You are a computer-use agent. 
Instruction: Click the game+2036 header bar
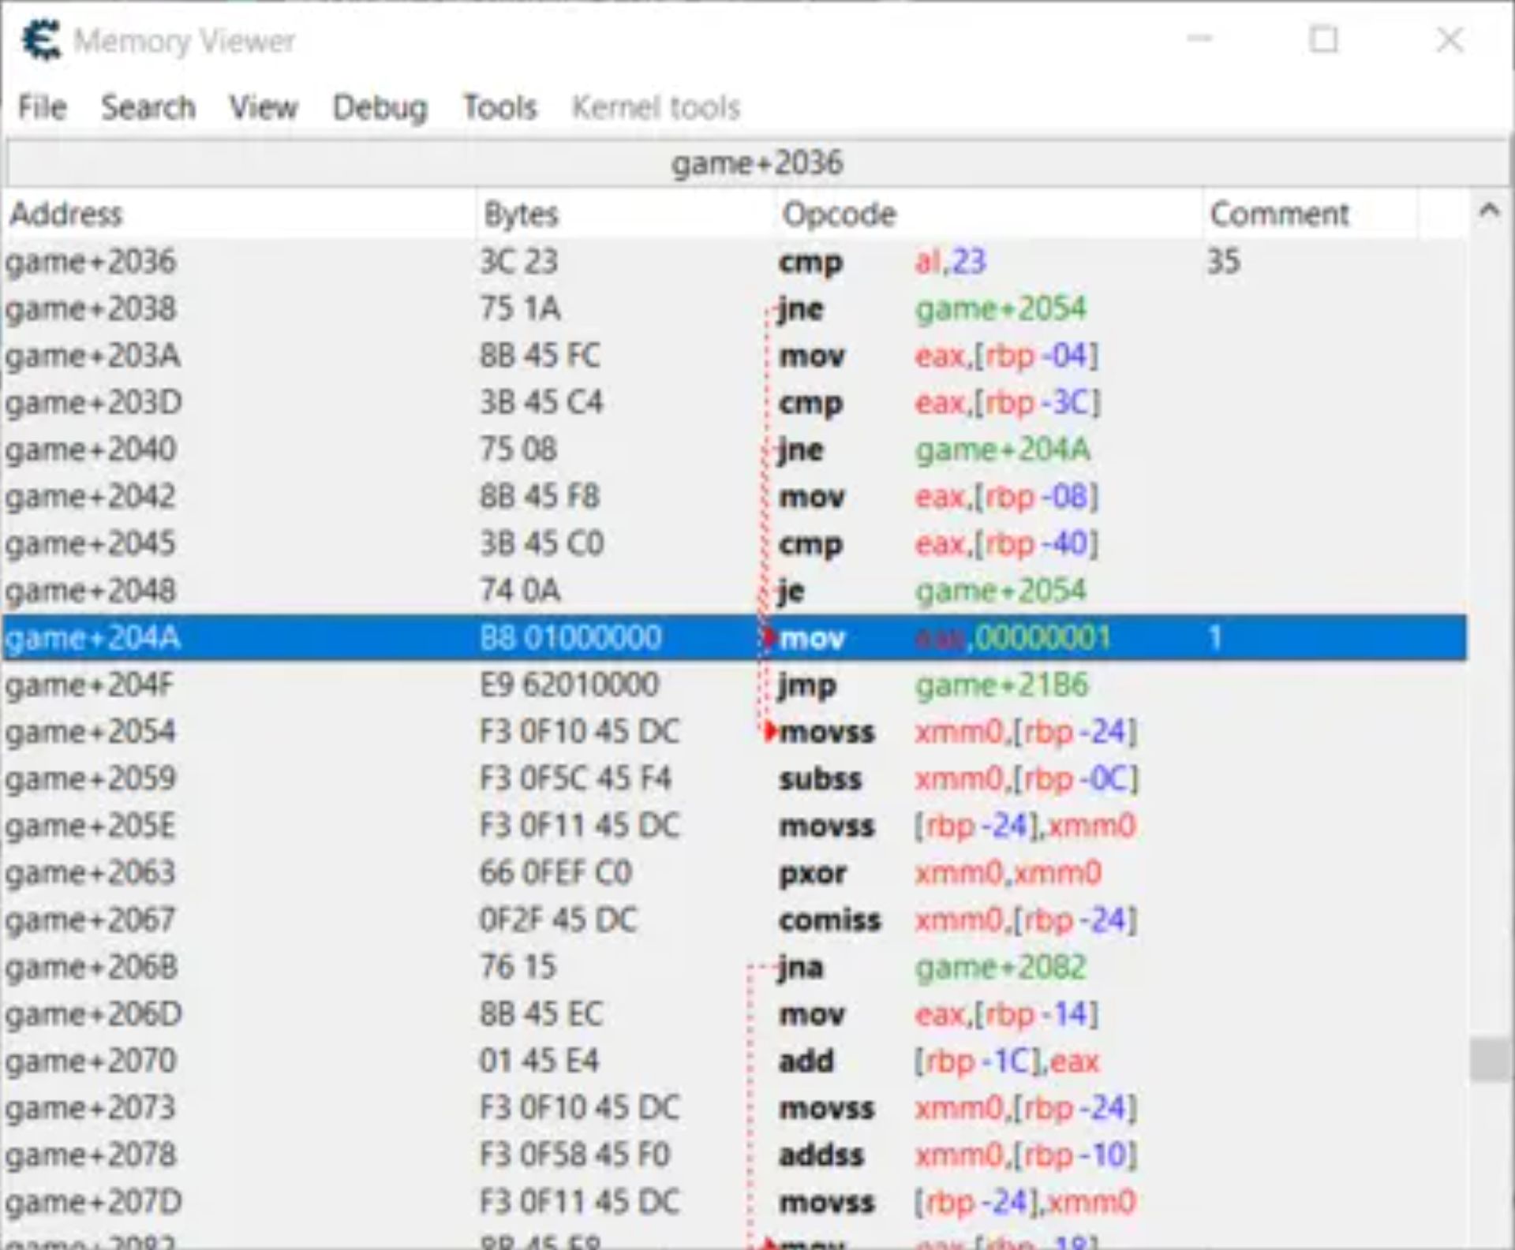pos(757,163)
